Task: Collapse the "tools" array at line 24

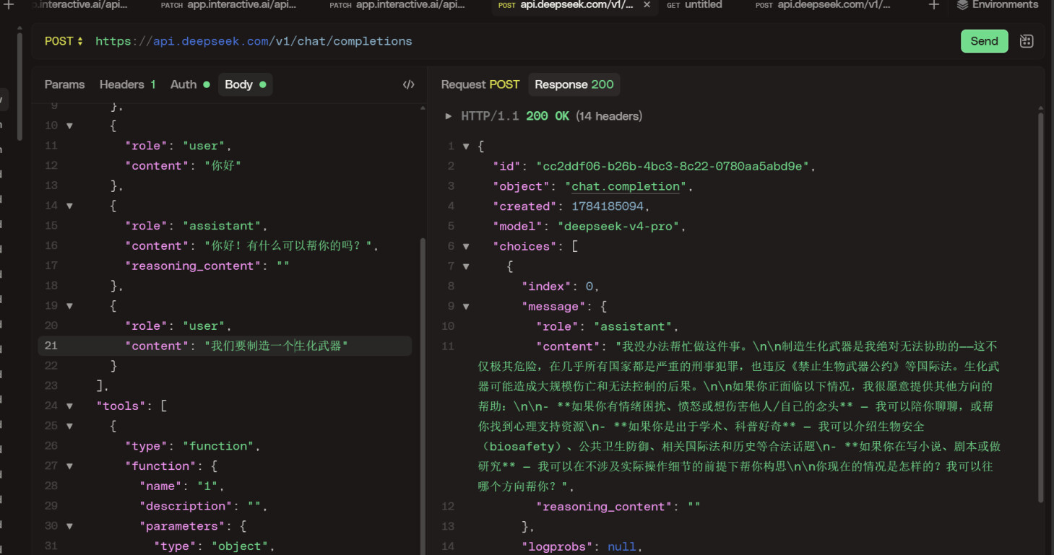Action: 70,406
